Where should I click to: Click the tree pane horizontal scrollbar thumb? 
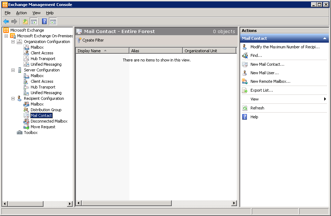pos(25,204)
